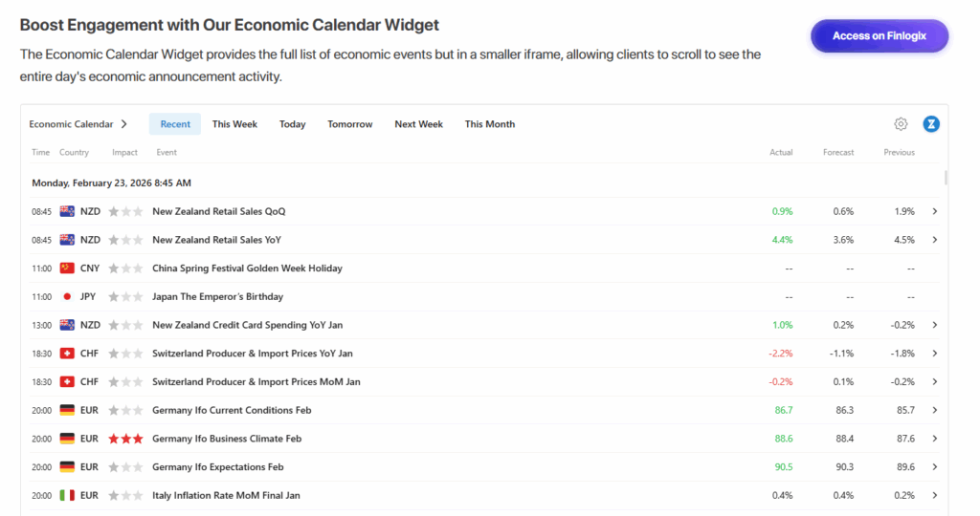Select the Tomorrow tab
Screen dimensions: 980x516
point(350,124)
